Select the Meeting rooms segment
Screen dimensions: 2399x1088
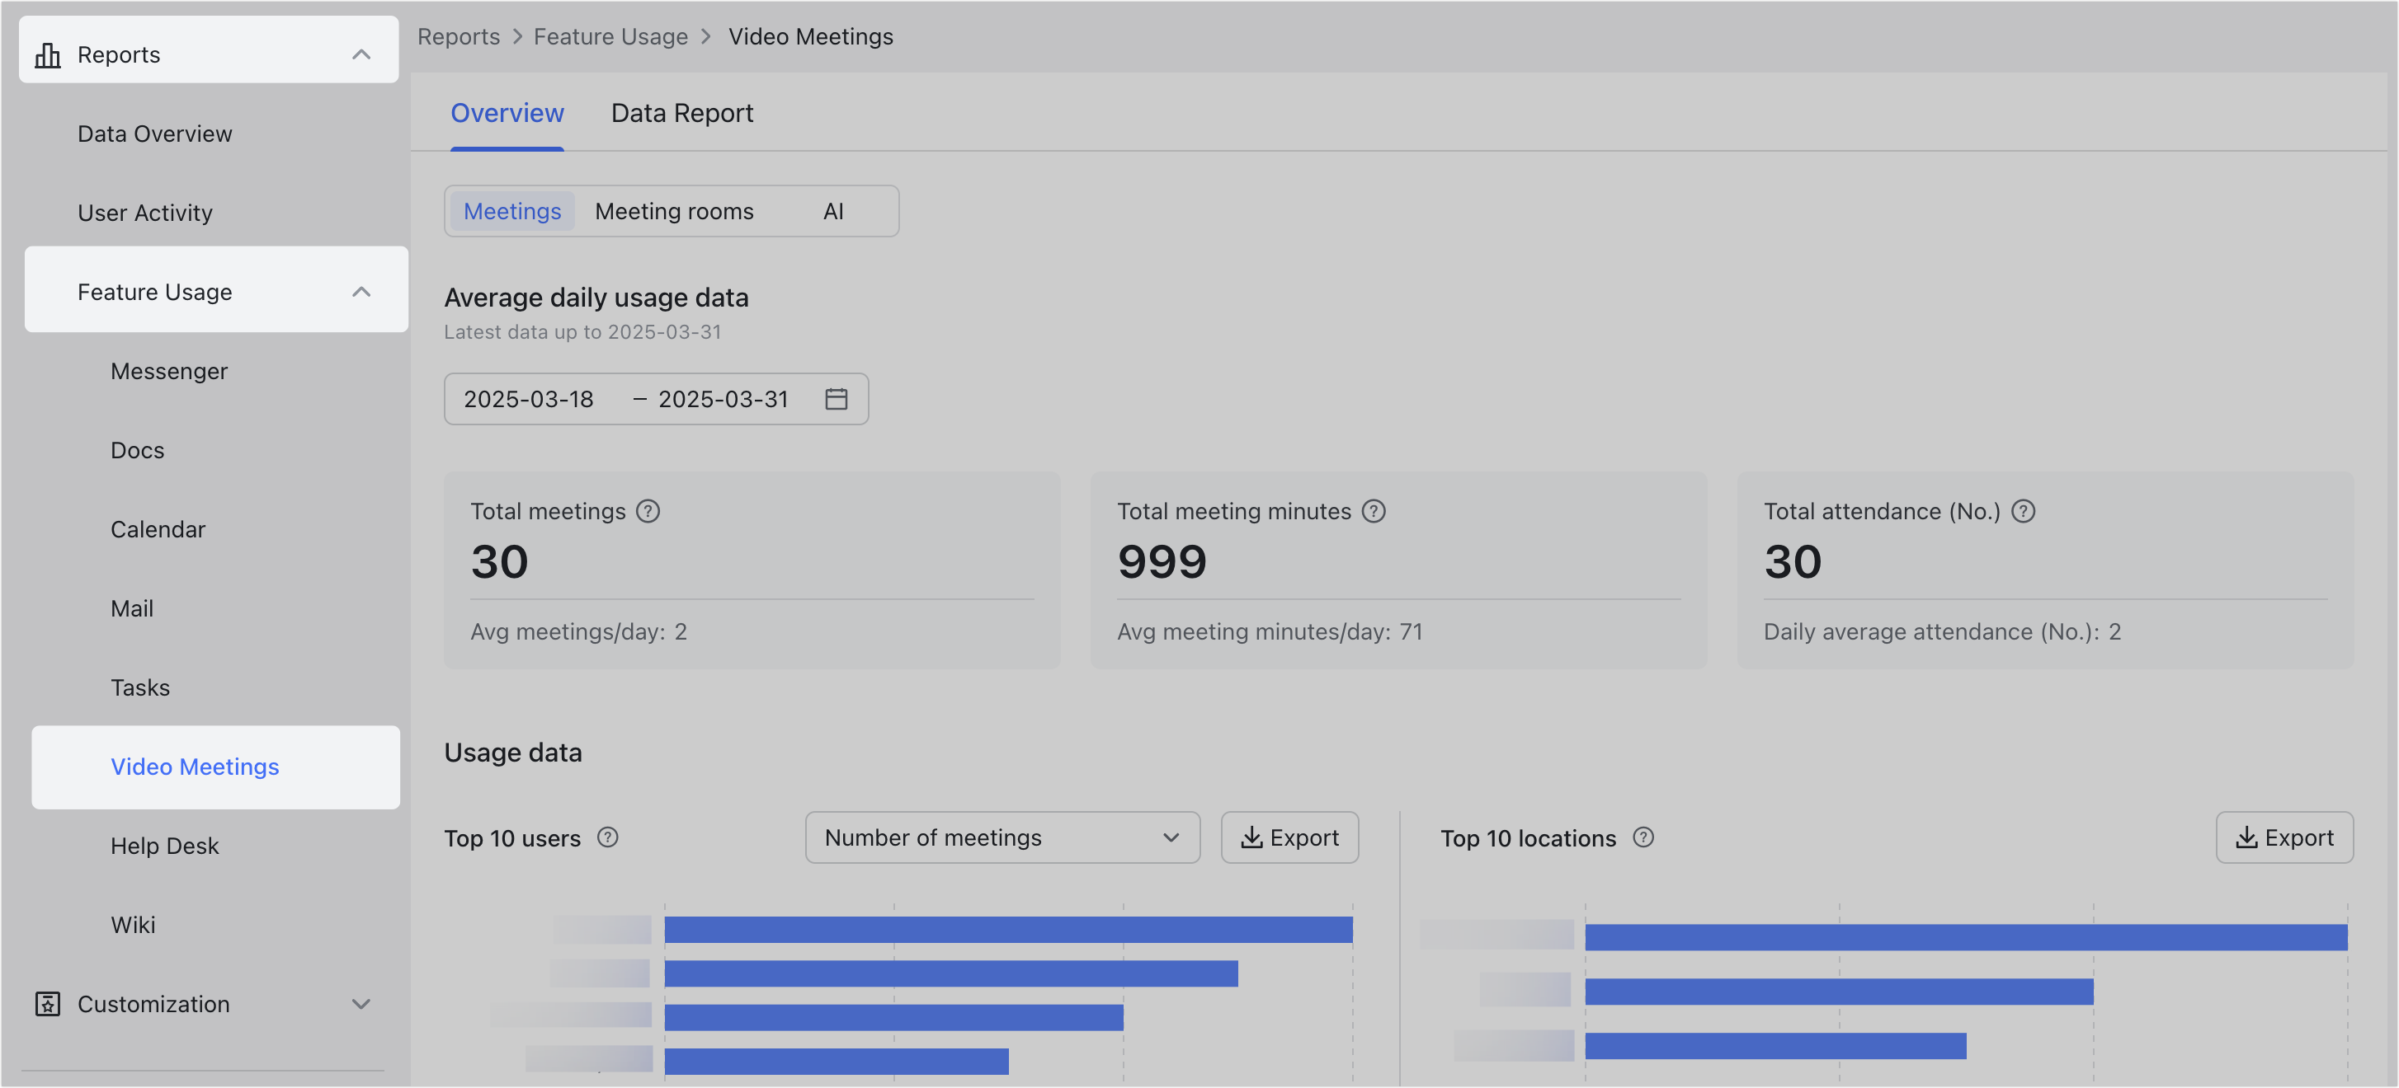coord(674,211)
